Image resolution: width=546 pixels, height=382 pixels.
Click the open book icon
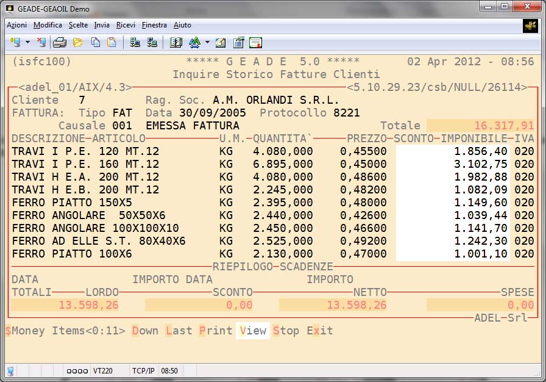point(176,43)
